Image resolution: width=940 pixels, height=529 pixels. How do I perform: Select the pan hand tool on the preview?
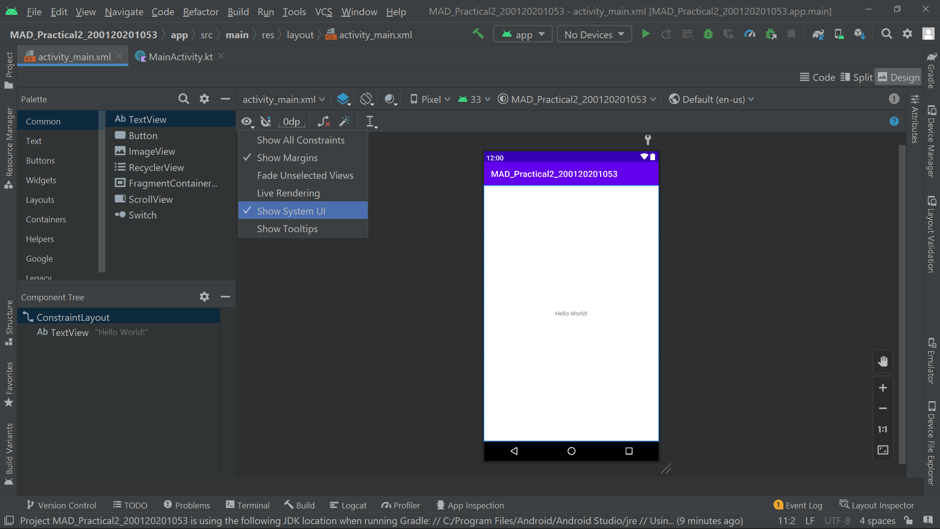click(x=883, y=361)
